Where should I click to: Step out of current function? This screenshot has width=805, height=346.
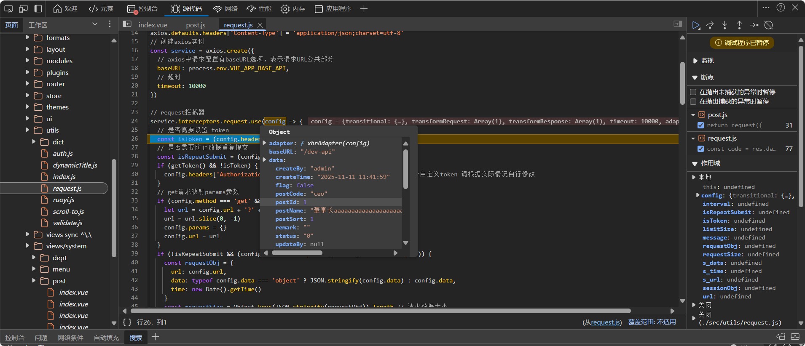pyautogui.click(x=739, y=25)
